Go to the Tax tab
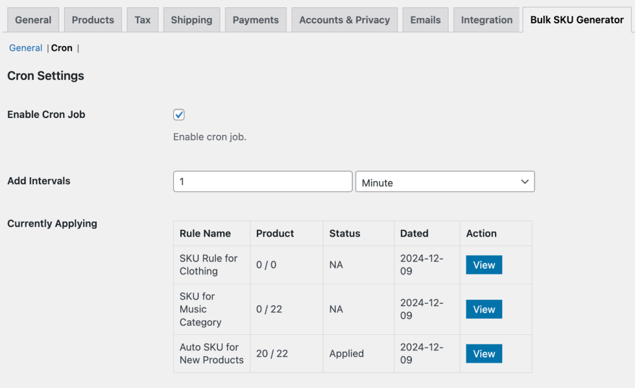This screenshot has width=635, height=388. (x=143, y=20)
